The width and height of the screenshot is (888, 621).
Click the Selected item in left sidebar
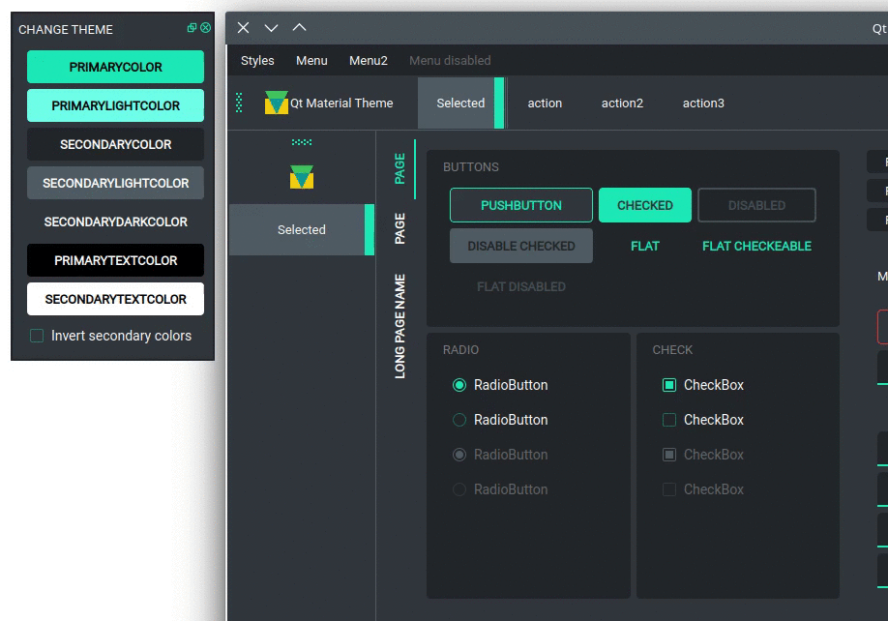coord(301,229)
